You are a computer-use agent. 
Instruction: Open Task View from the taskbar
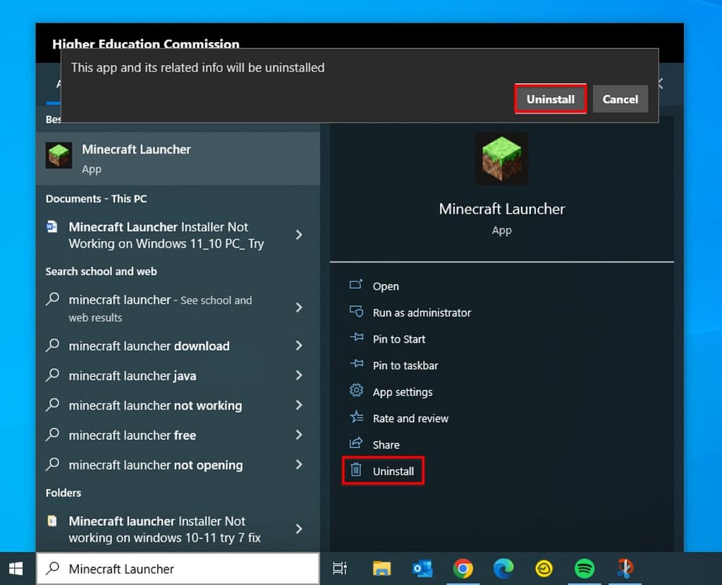click(340, 569)
